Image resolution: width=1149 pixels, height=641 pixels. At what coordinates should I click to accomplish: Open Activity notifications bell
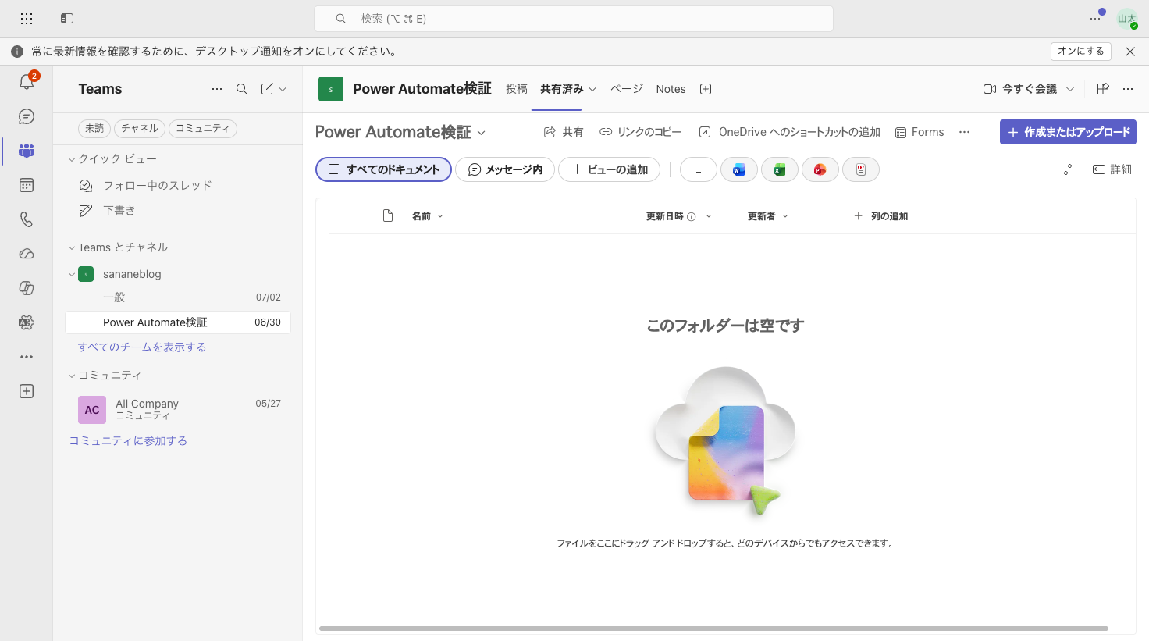27,81
